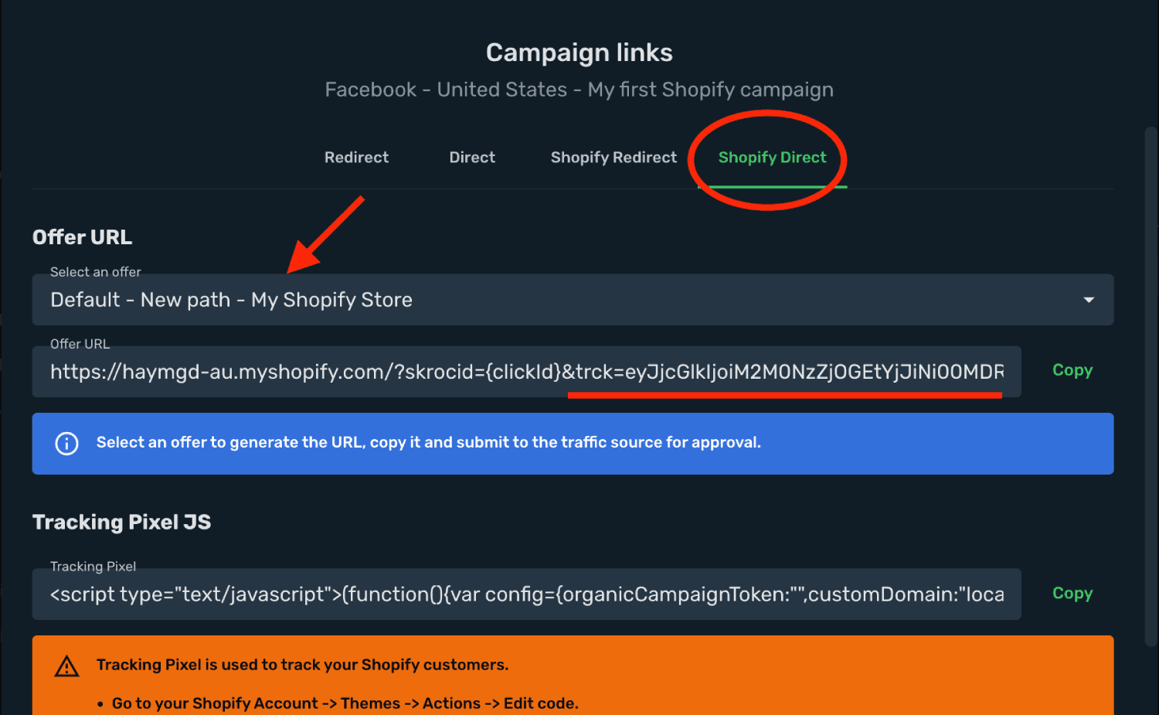Select the Shopify Direct tab

tap(772, 158)
